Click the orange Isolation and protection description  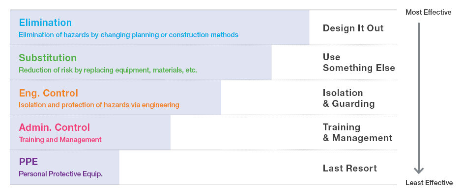tap(99, 105)
